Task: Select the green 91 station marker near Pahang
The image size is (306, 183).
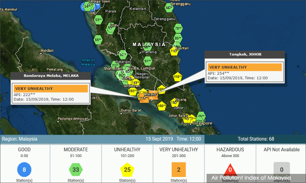Action: [x=148, y=61]
